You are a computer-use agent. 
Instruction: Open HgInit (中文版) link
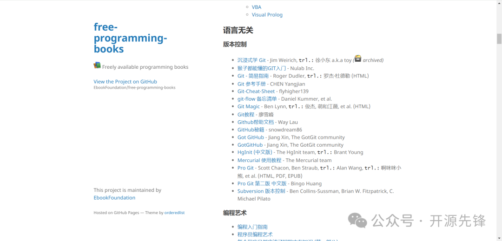(x=255, y=152)
